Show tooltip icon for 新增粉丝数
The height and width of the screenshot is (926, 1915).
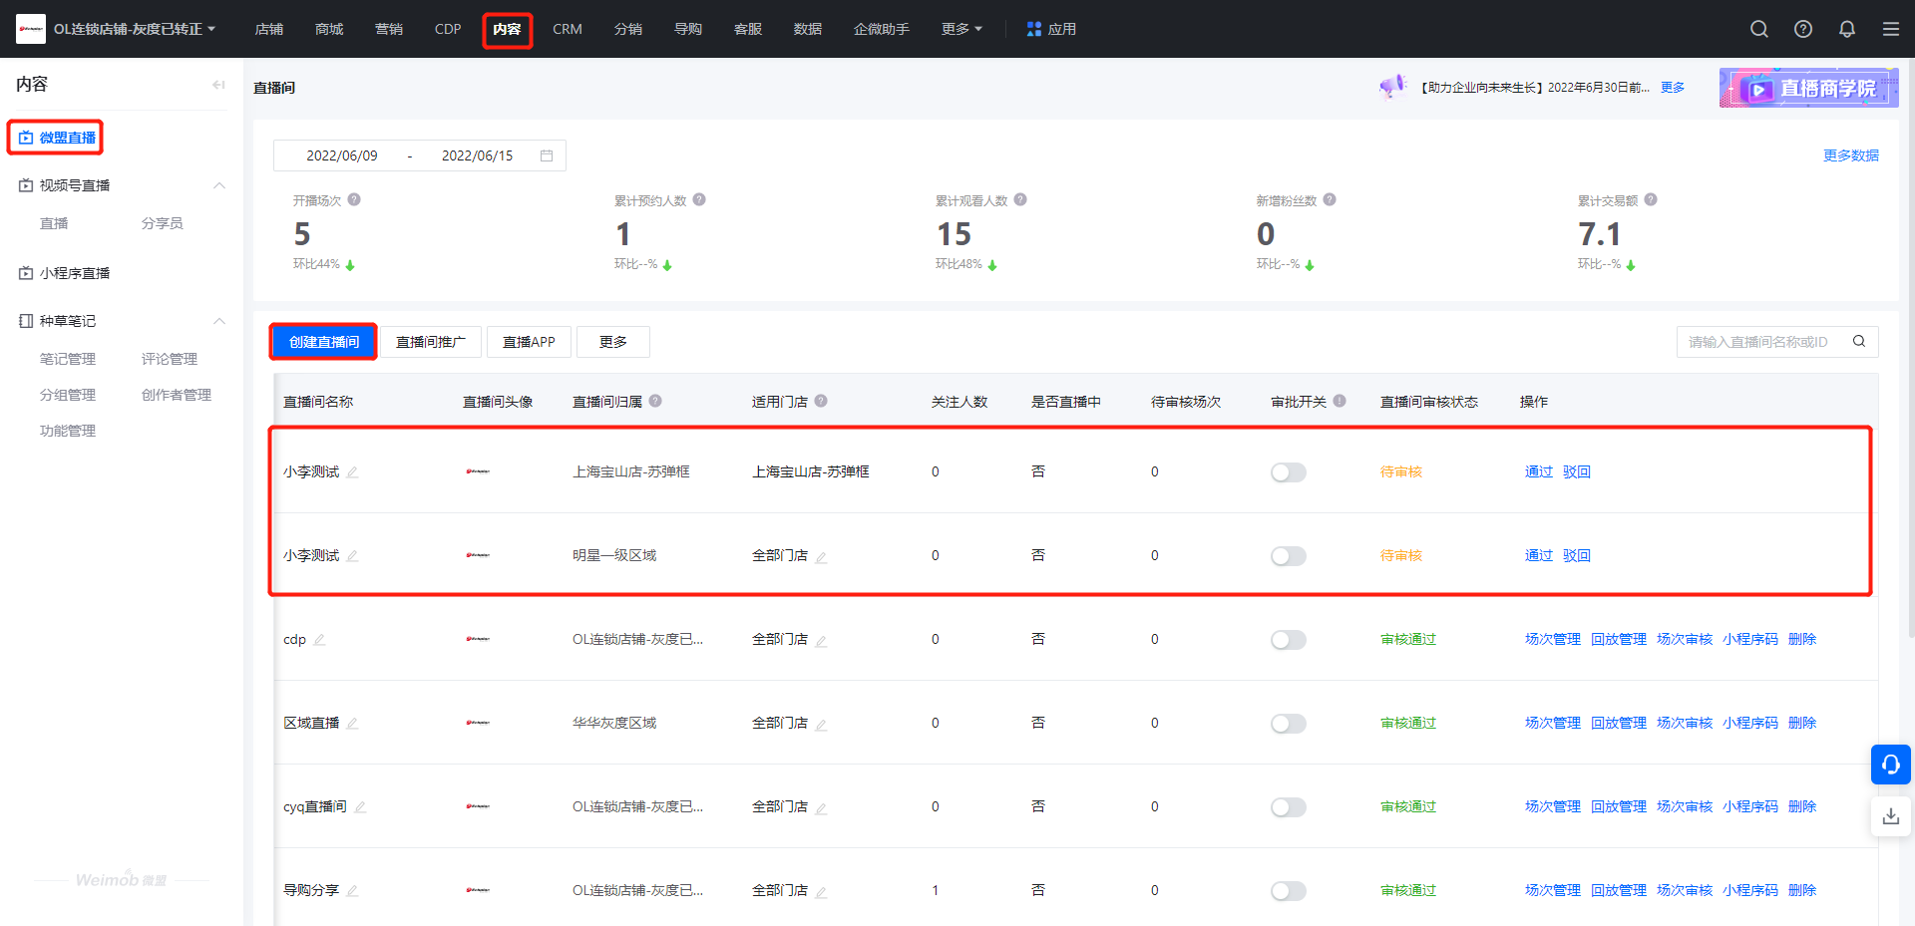pyautogui.click(x=1330, y=199)
